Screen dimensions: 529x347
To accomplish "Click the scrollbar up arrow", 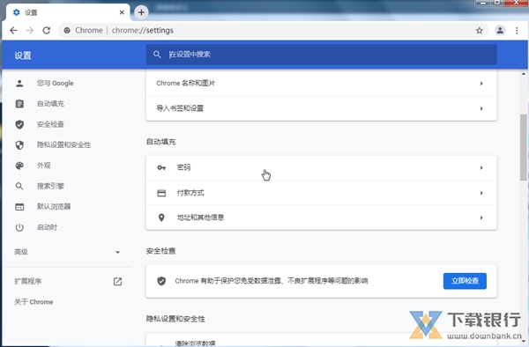I will click(523, 74).
